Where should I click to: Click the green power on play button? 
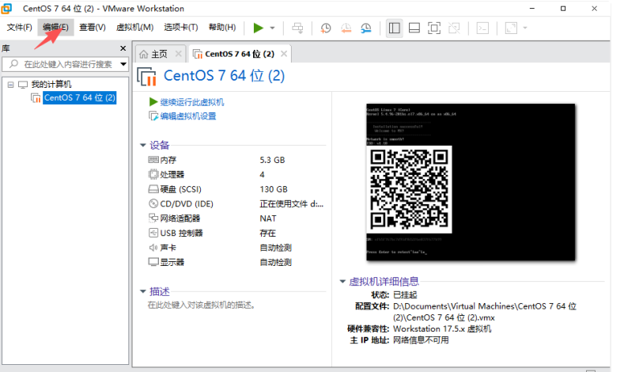pyautogui.click(x=259, y=28)
